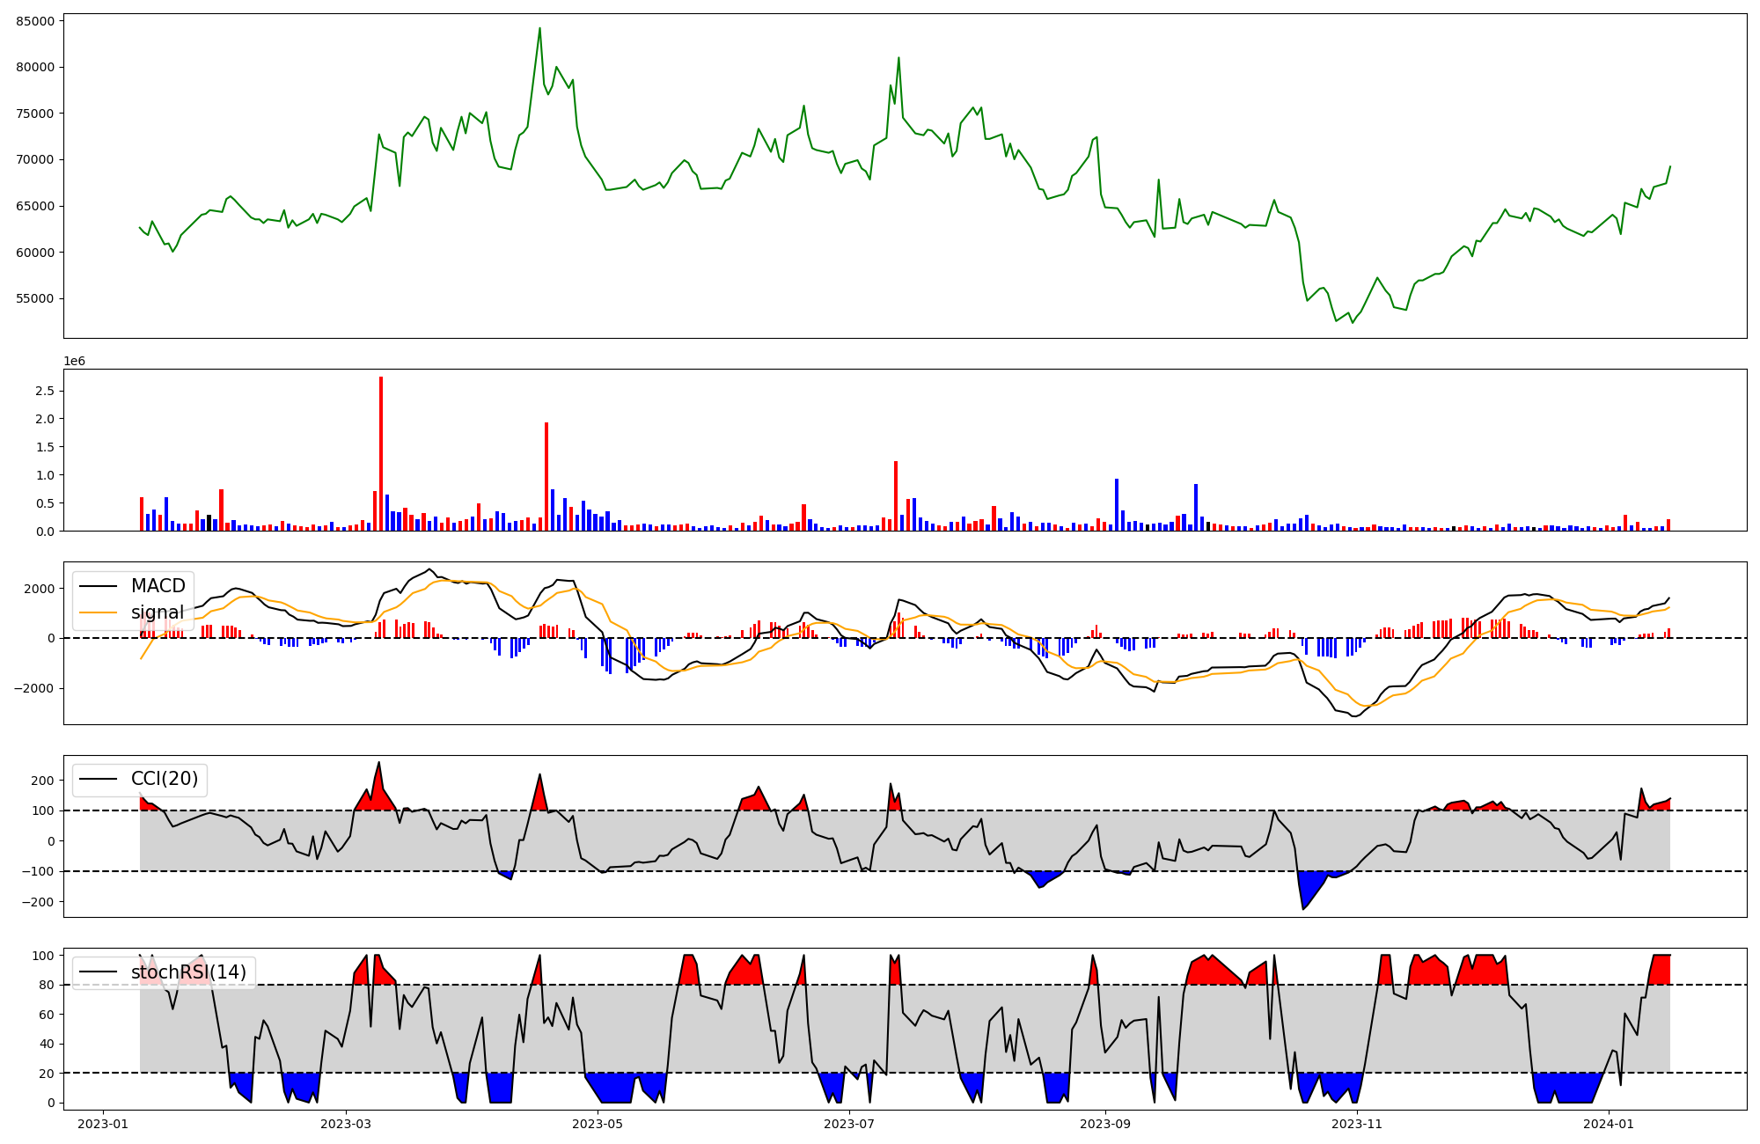Click the 2024-01 x-axis date label
Screen dimensions: 1760x1144
pos(1609,1124)
